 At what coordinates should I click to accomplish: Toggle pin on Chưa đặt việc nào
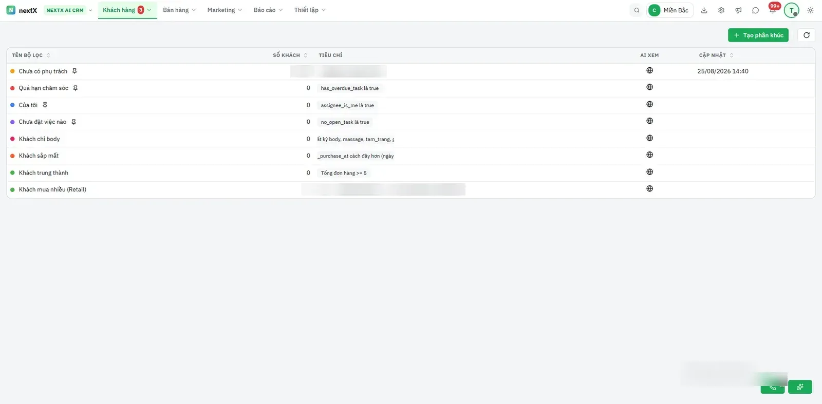[x=73, y=122]
